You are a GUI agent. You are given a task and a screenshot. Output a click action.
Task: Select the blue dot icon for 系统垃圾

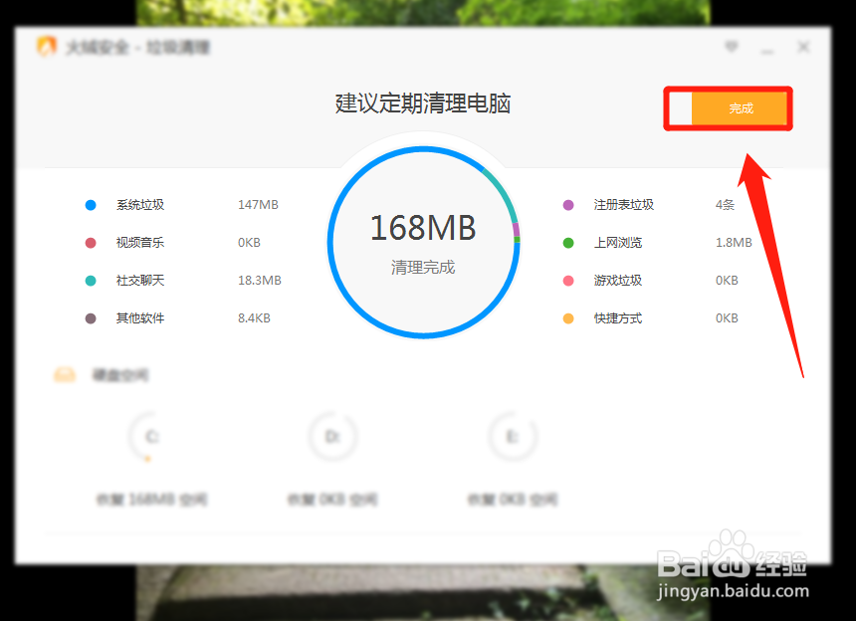pyautogui.click(x=90, y=204)
